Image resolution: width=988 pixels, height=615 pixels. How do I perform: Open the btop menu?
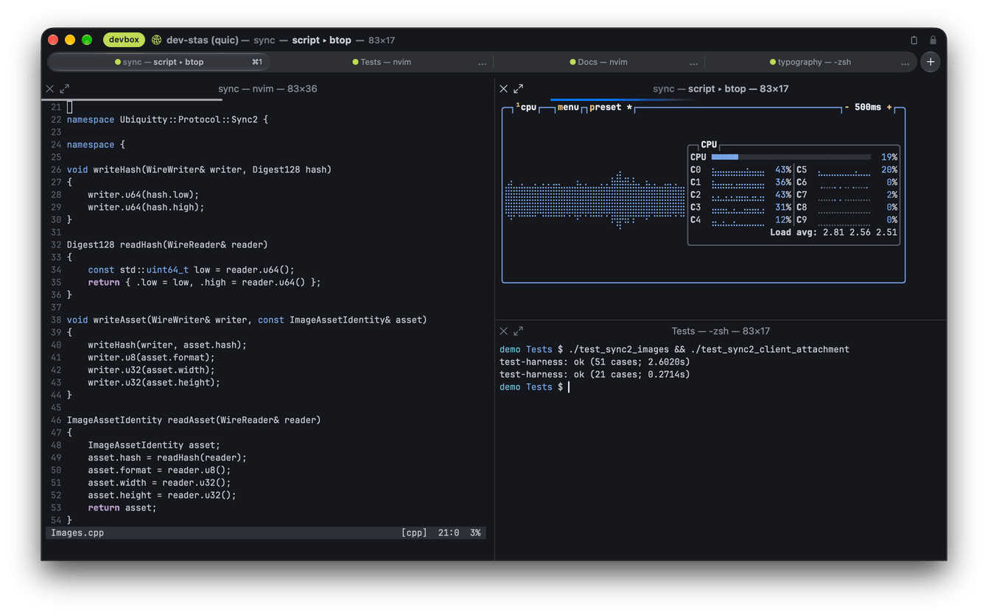[568, 108]
